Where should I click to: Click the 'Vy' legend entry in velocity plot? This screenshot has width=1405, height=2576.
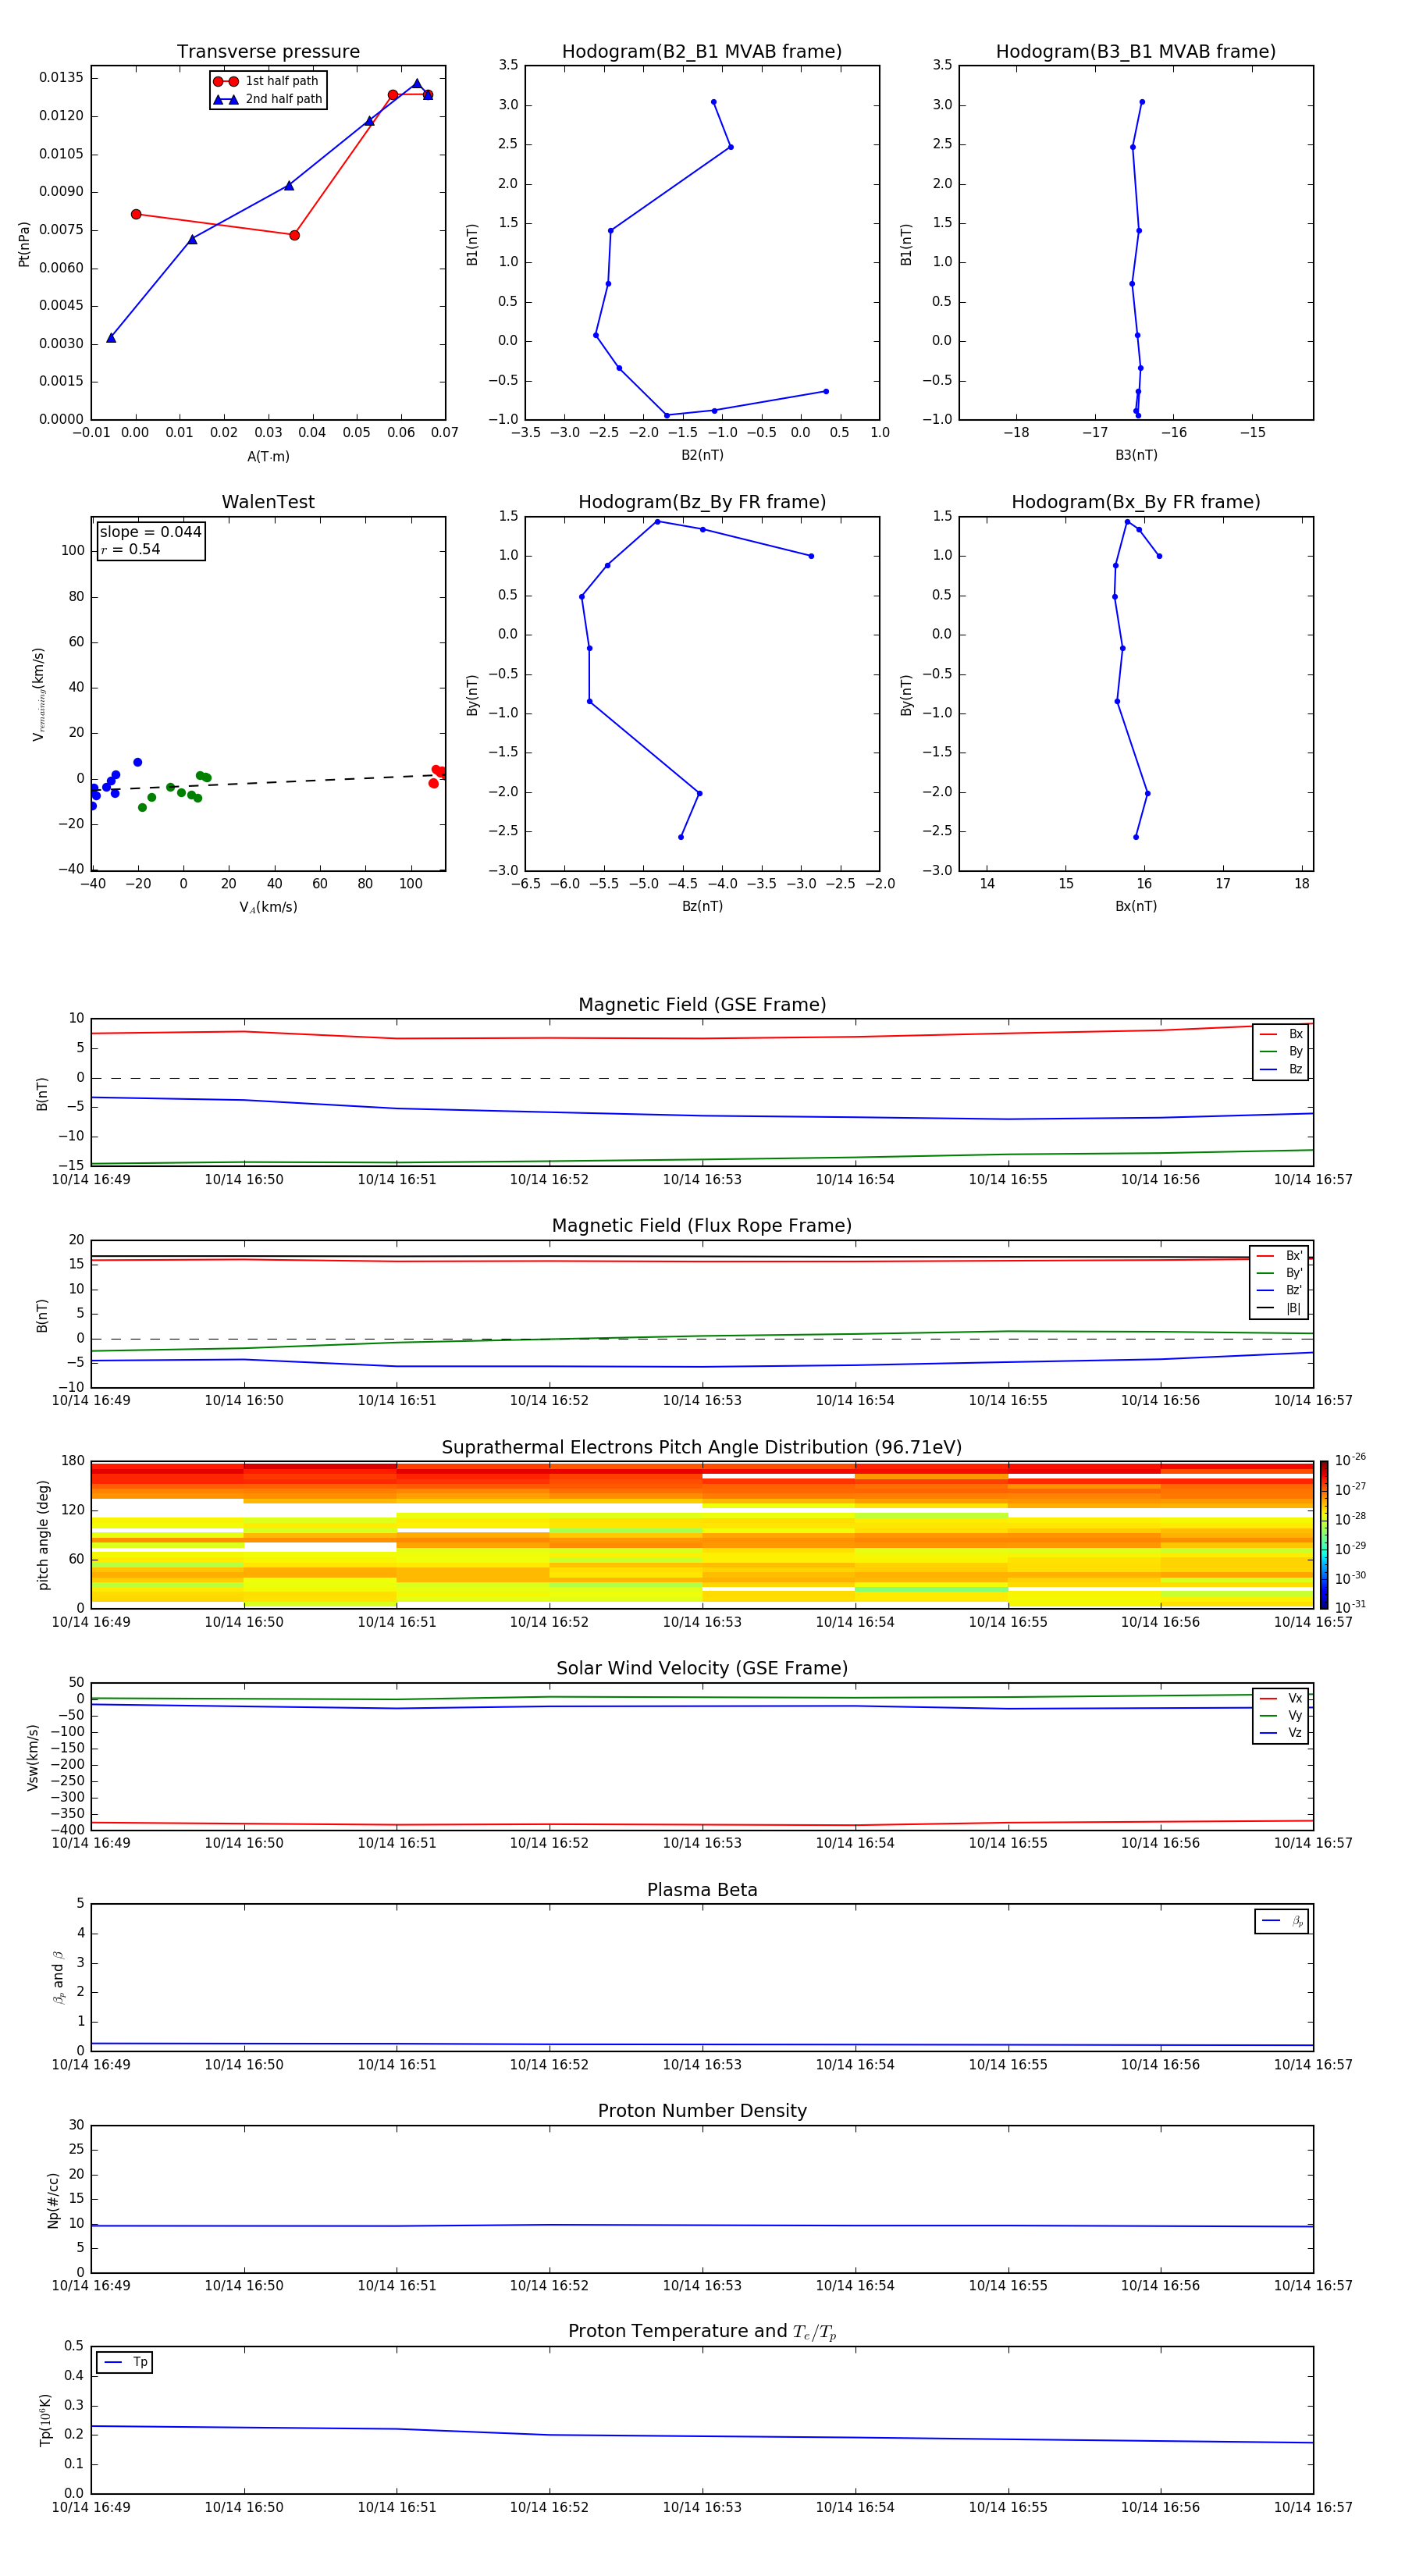coord(1281,1715)
